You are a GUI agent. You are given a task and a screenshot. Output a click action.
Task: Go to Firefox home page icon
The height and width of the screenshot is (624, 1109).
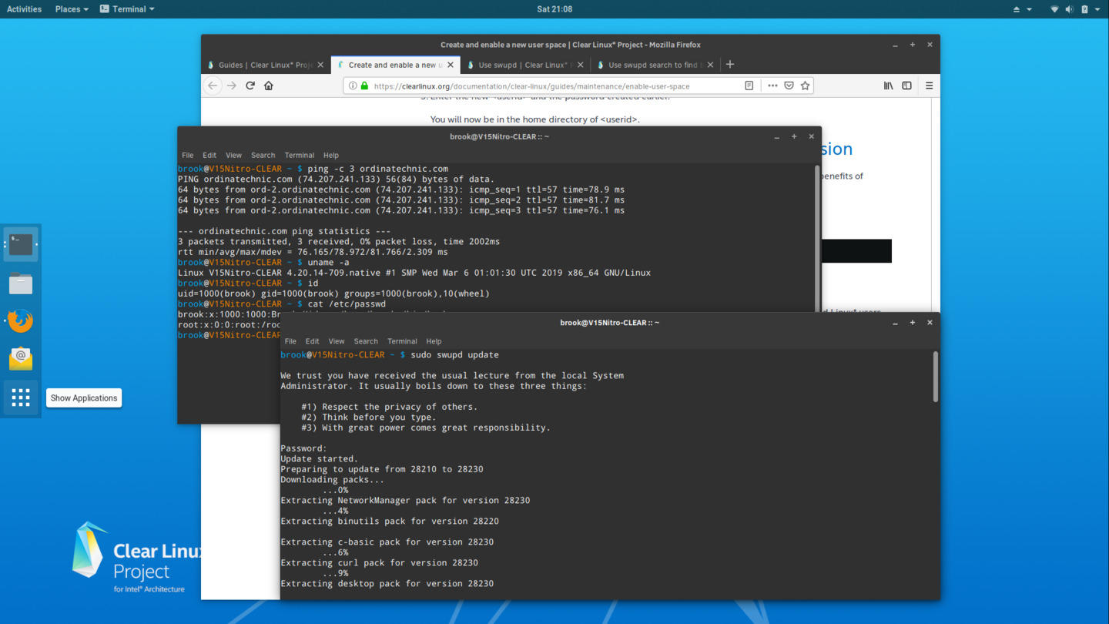[x=269, y=86]
